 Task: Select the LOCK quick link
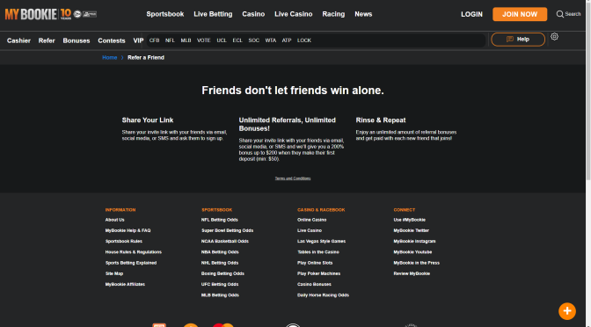pos(304,40)
